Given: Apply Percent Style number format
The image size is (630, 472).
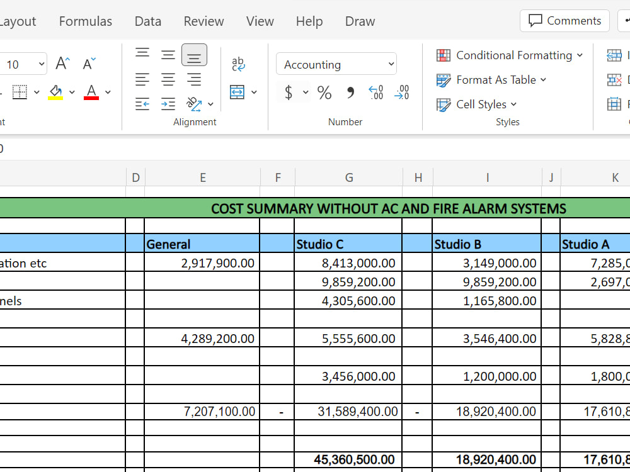Looking at the screenshot, I should pyautogui.click(x=324, y=93).
